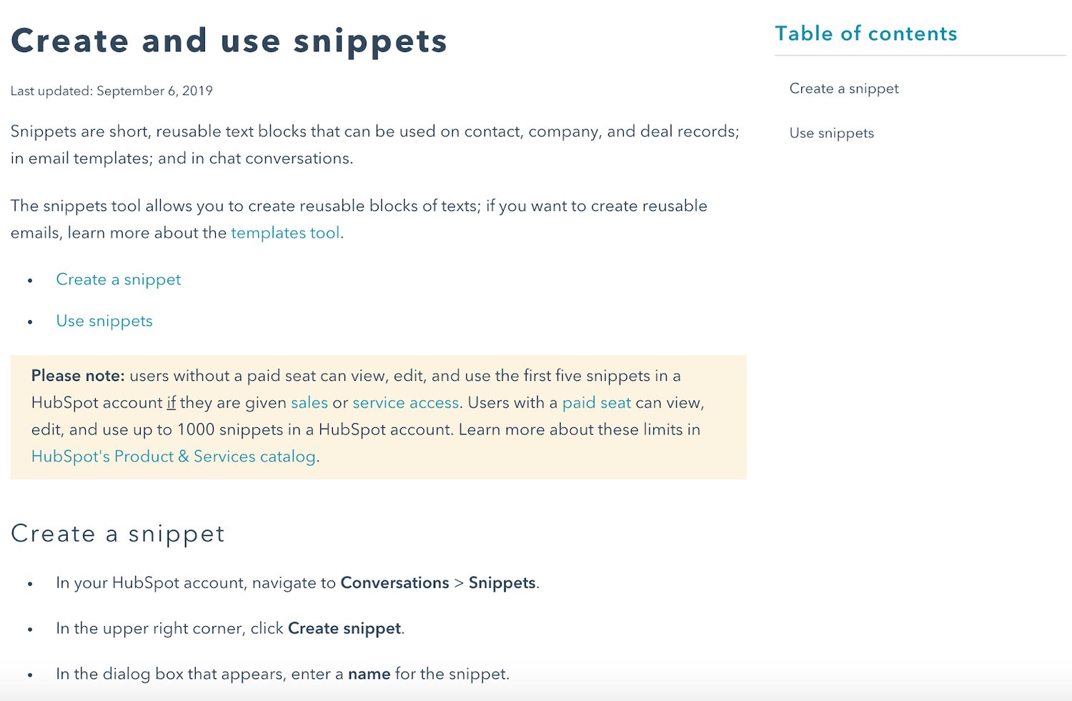Open the paid seat link
The width and height of the screenshot is (1072, 701).
pyautogui.click(x=597, y=403)
